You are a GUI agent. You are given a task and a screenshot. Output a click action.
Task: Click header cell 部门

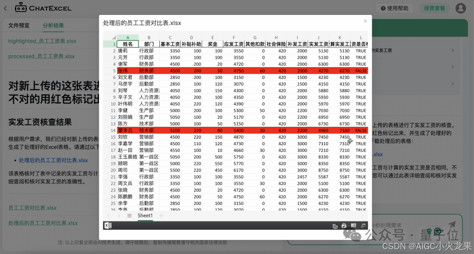(x=149, y=44)
